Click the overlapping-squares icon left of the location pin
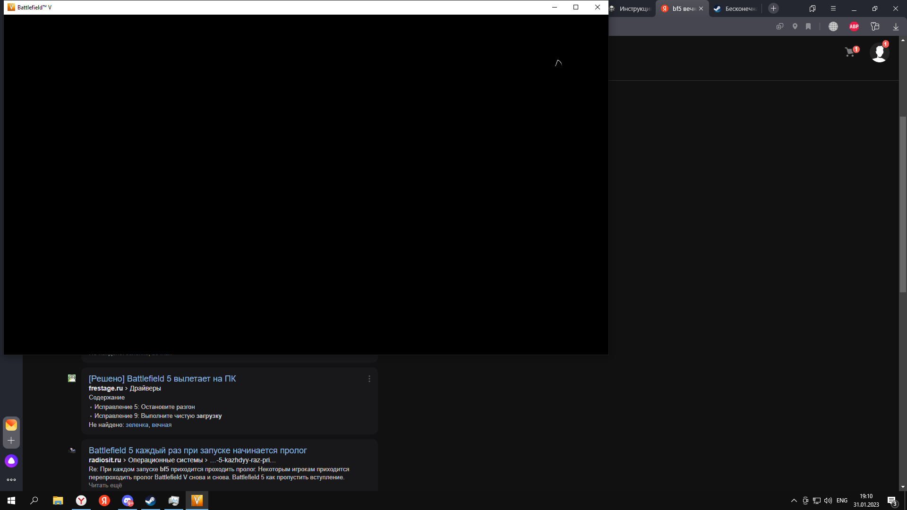This screenshot has width=907, height=510. click(780, 26)
